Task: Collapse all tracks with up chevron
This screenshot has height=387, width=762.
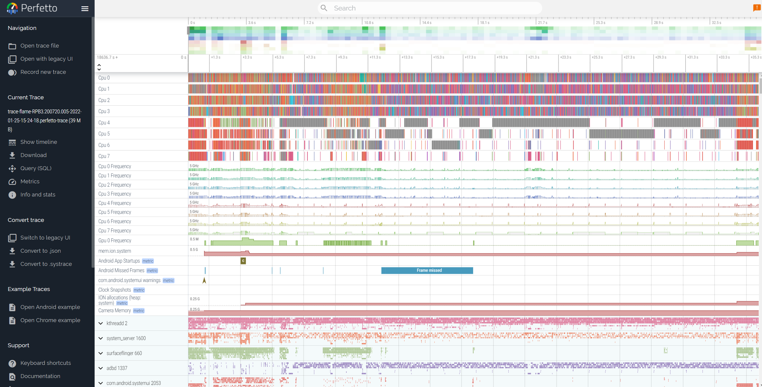Action: pos(99,65)
